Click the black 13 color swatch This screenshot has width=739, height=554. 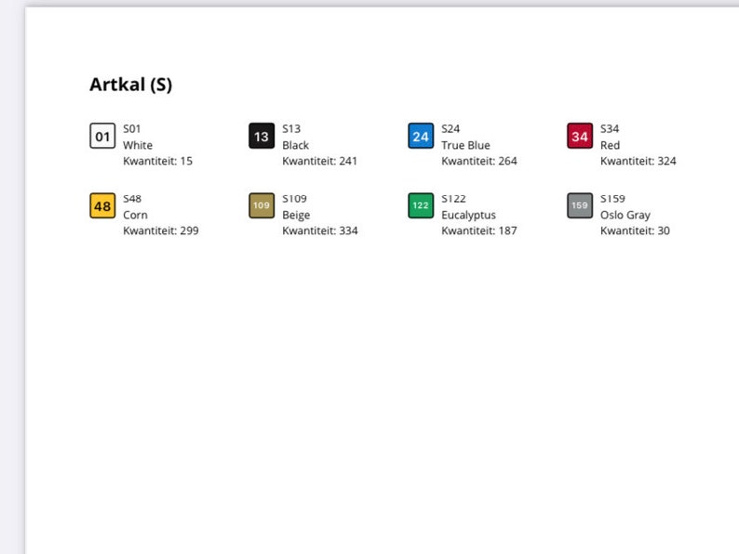(x=262, y=136)
